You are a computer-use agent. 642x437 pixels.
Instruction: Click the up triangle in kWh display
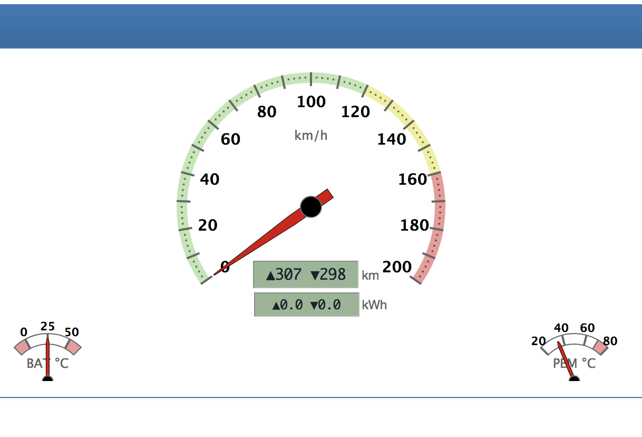point(276,305)
